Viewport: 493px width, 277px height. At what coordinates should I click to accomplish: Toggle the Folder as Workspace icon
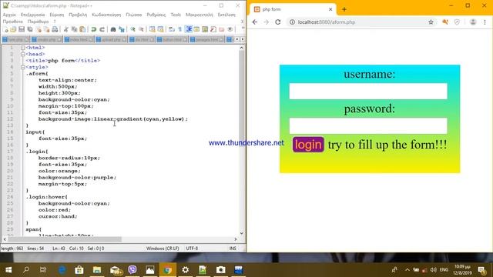click(x=222, y=29)
